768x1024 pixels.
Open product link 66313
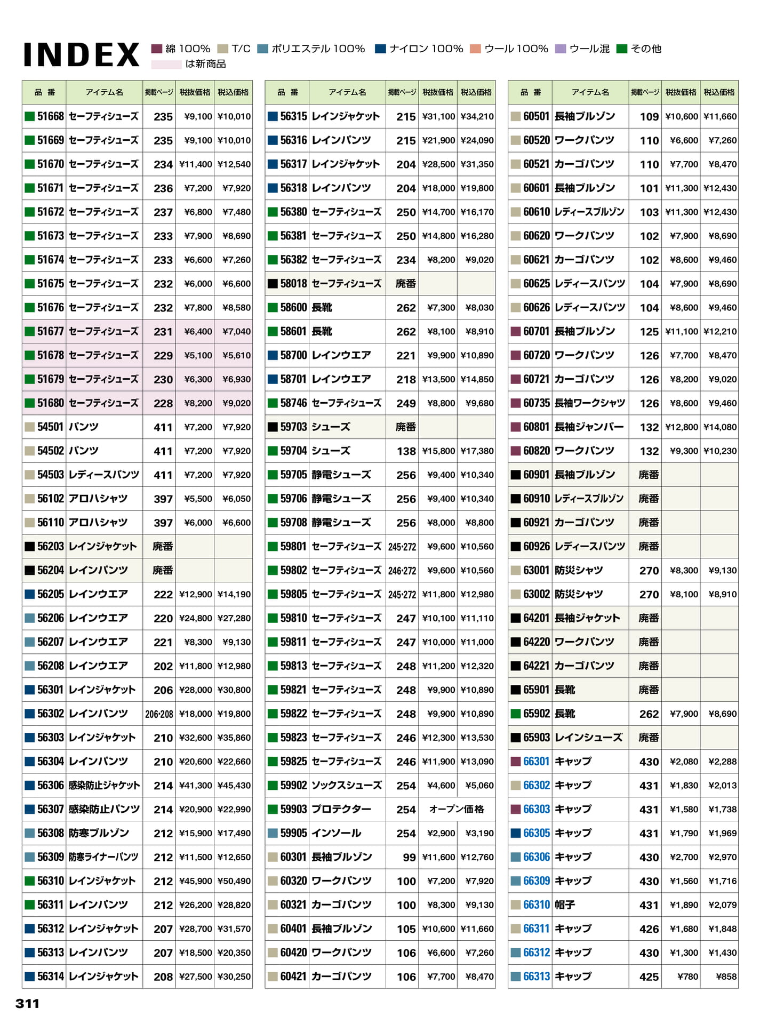coord(536,977)
